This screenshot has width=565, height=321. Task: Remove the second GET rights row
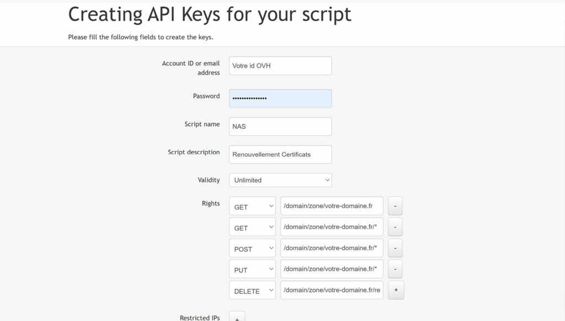coord(395,227)
